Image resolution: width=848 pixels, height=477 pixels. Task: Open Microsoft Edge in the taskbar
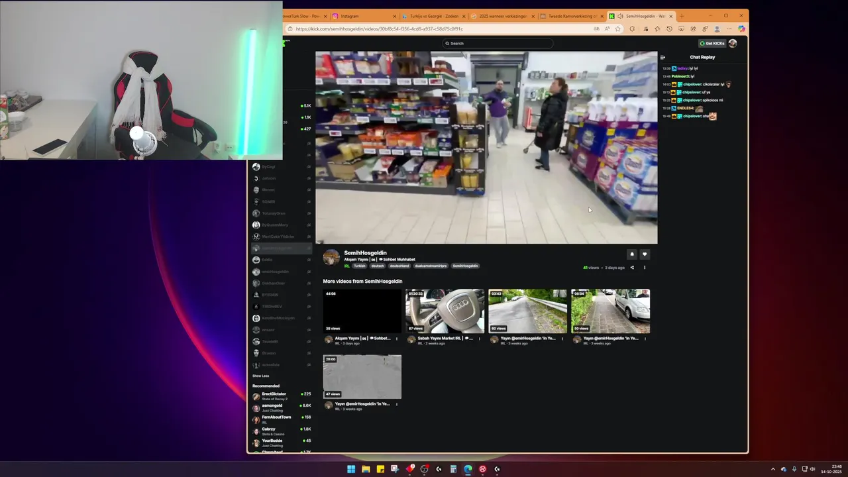(x=468, y=469)
